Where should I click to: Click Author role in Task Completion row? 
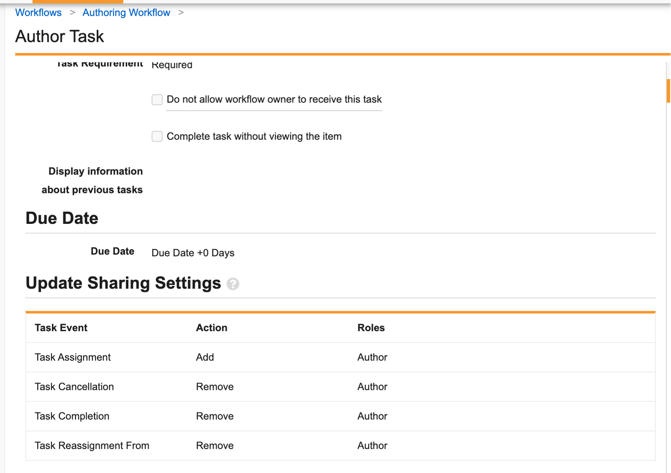372,416
